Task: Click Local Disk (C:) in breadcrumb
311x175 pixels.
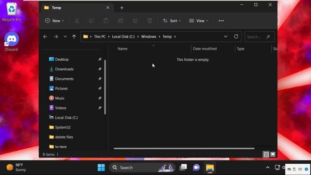Action: coord(123,37)
